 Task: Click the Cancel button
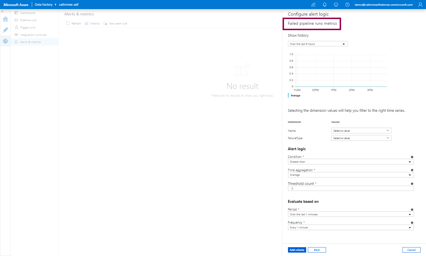(x=411, y=250)
